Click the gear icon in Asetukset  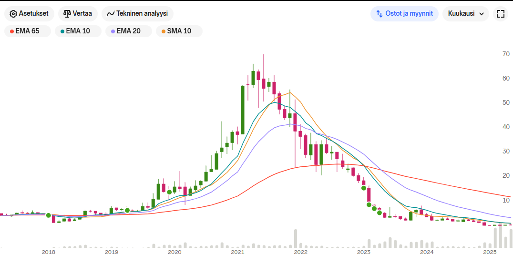click(13, 14)
